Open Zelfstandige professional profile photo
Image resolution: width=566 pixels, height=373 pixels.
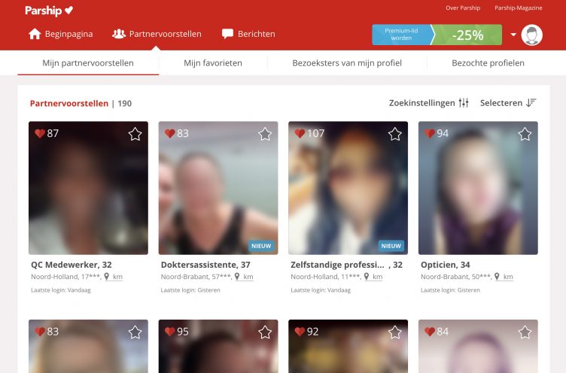tap(348, 188)
